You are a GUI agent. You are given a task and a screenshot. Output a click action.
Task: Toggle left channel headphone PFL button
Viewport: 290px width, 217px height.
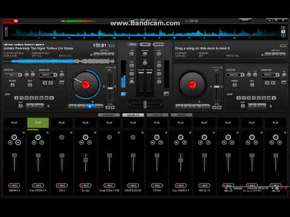(x=123, y=94)
